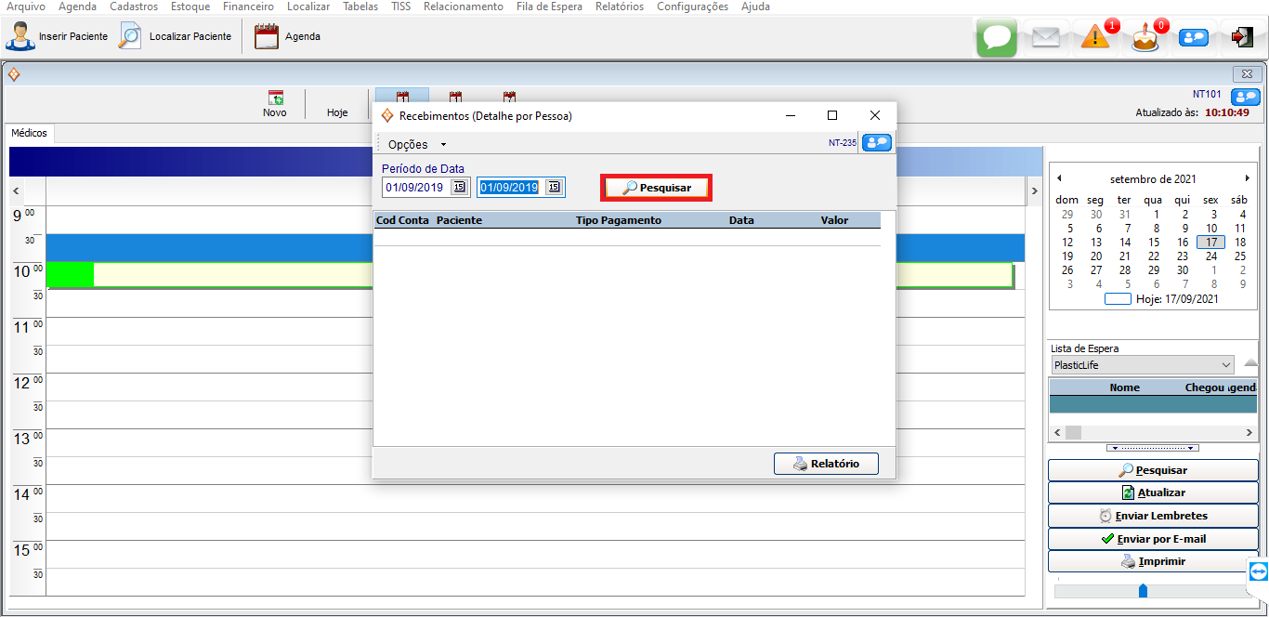Click the Localizar Paciente magnifier icon
The height and width of the screenshot is (617, 1269).
130,37
